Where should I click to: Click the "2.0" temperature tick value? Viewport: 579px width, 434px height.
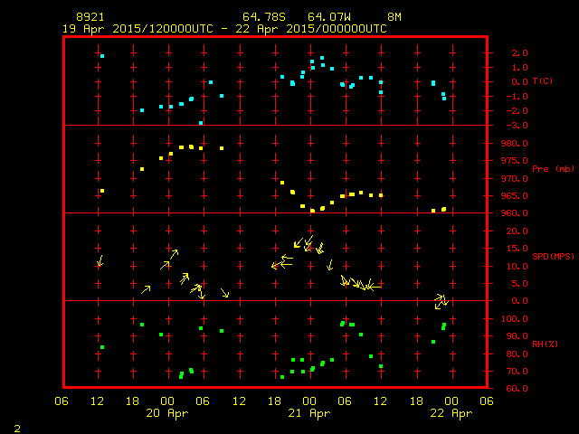coord(519,53)
